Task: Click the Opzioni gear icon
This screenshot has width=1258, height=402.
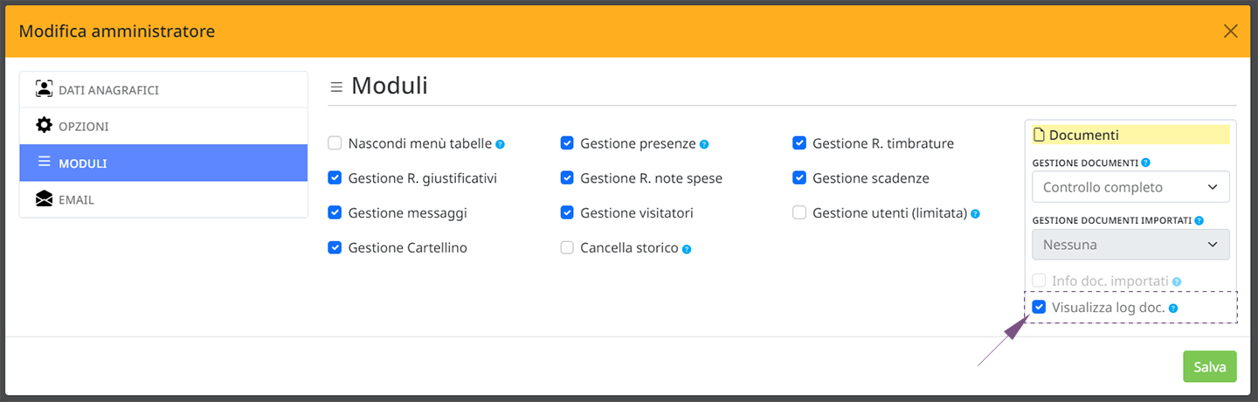Action: [x=44, y=126]
